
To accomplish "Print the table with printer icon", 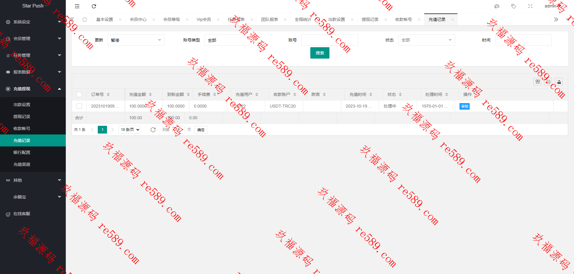I will 548,82.
